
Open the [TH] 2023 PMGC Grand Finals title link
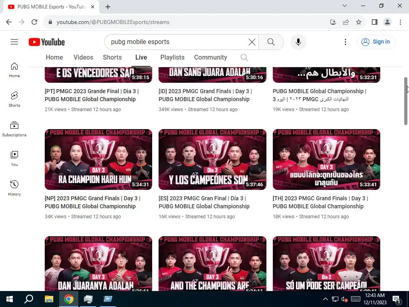[x=320, y=202]
